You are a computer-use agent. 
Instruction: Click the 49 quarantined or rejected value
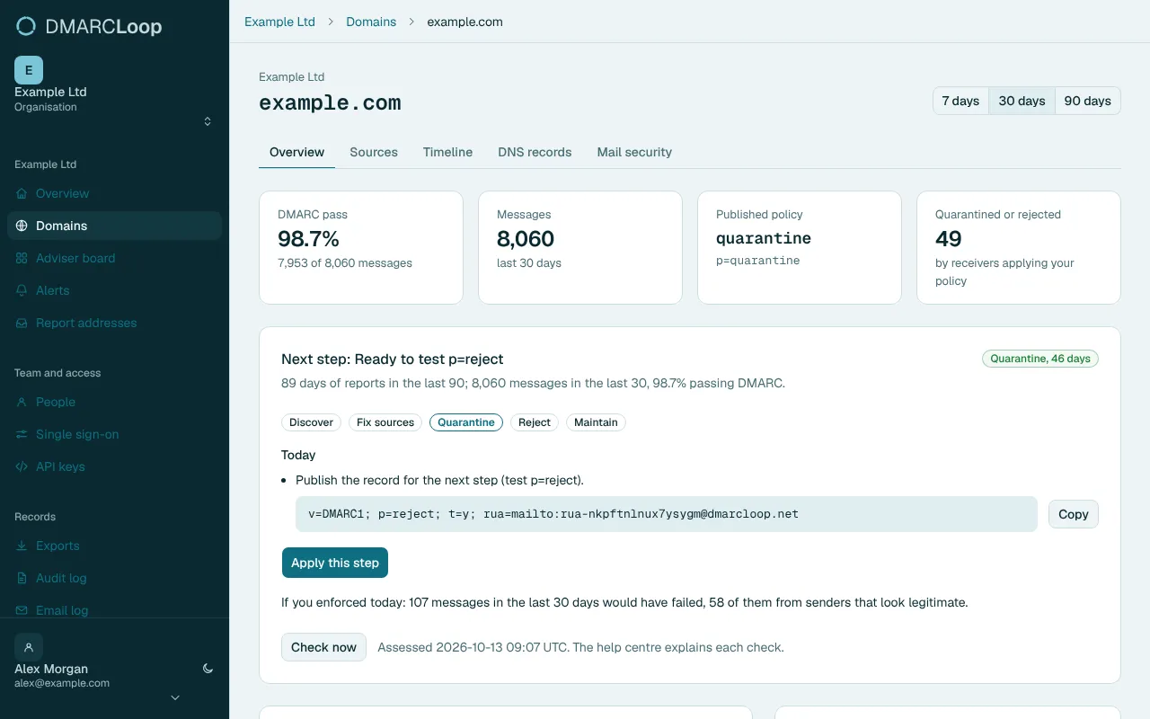[x=949, y=239]
